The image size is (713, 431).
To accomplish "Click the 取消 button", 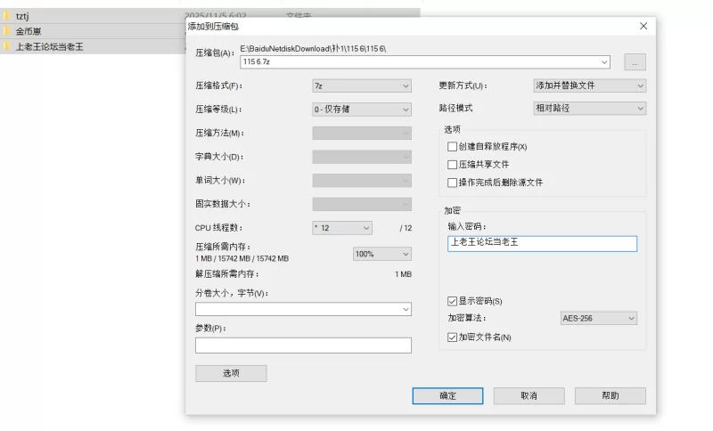I will click(x=529, y=395).
